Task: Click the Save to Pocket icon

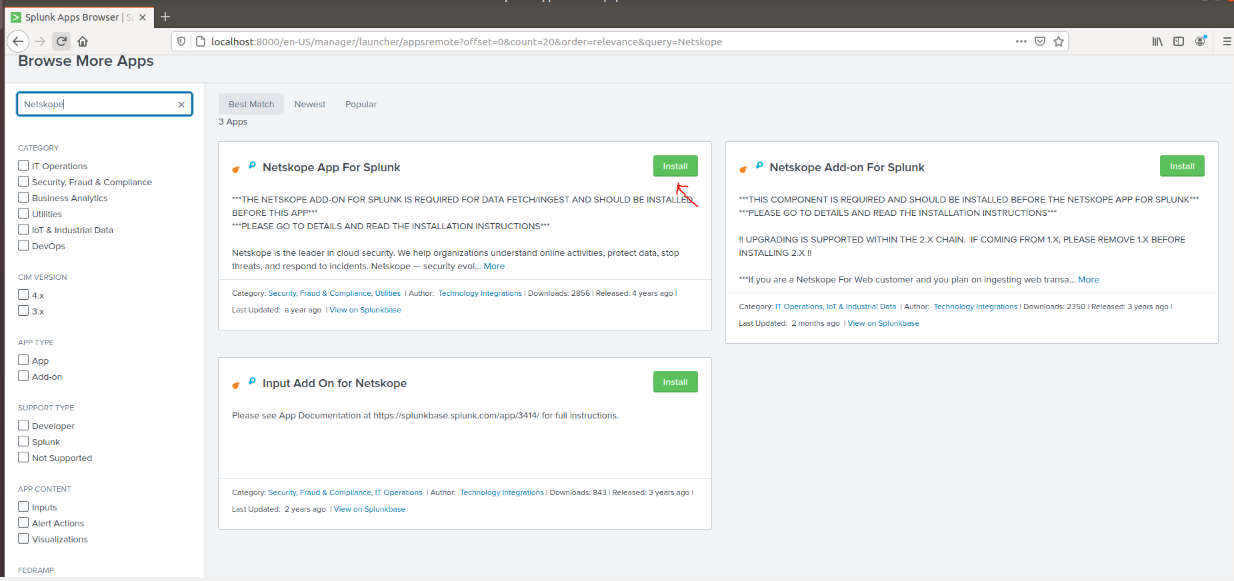Action: pyautogui.click(x=1039, y=41)
